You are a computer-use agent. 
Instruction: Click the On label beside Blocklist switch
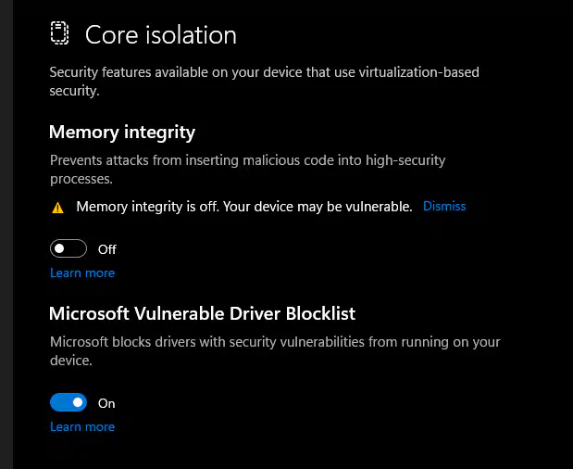click(x=106, y=403)
